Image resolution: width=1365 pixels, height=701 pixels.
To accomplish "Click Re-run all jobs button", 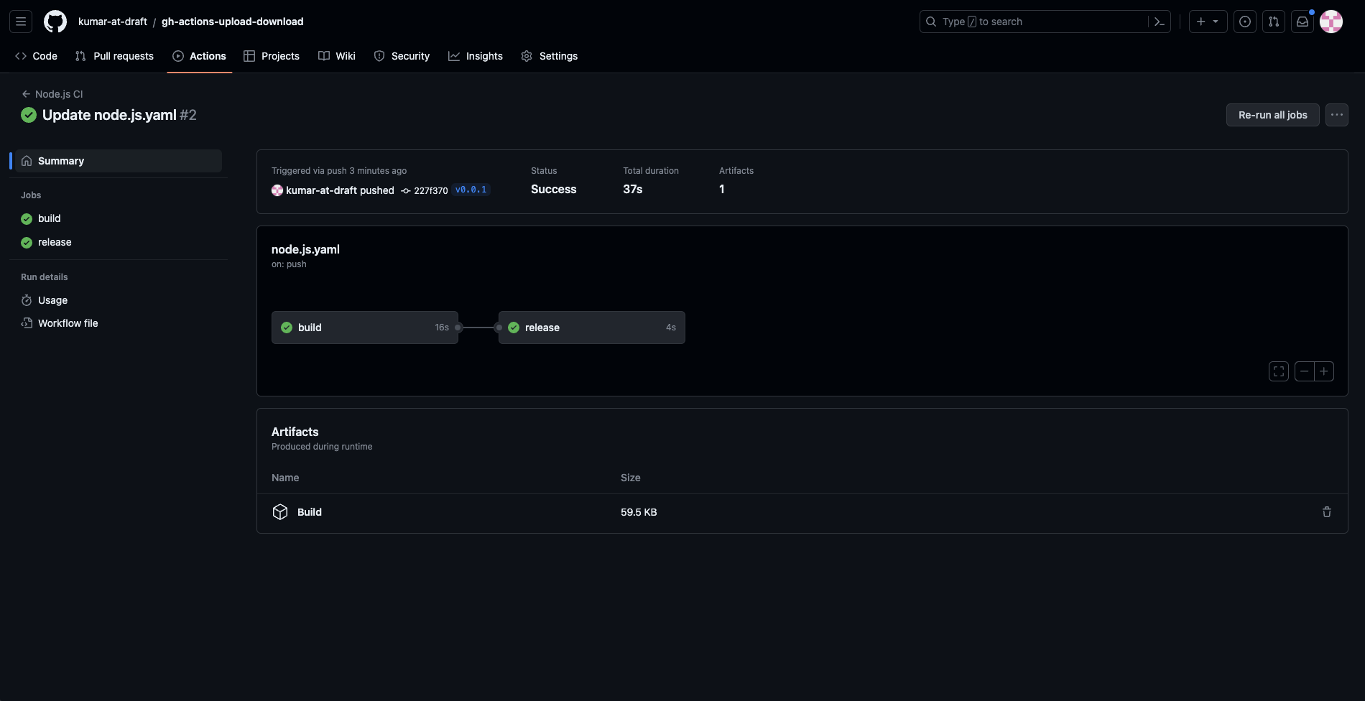I will (1272, 115).
